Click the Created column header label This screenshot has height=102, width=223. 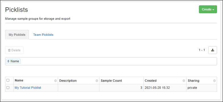[x=151, y=81]
